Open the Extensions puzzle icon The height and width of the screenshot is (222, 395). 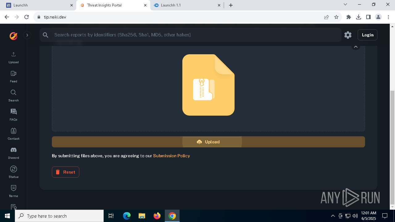pos(349,17)
